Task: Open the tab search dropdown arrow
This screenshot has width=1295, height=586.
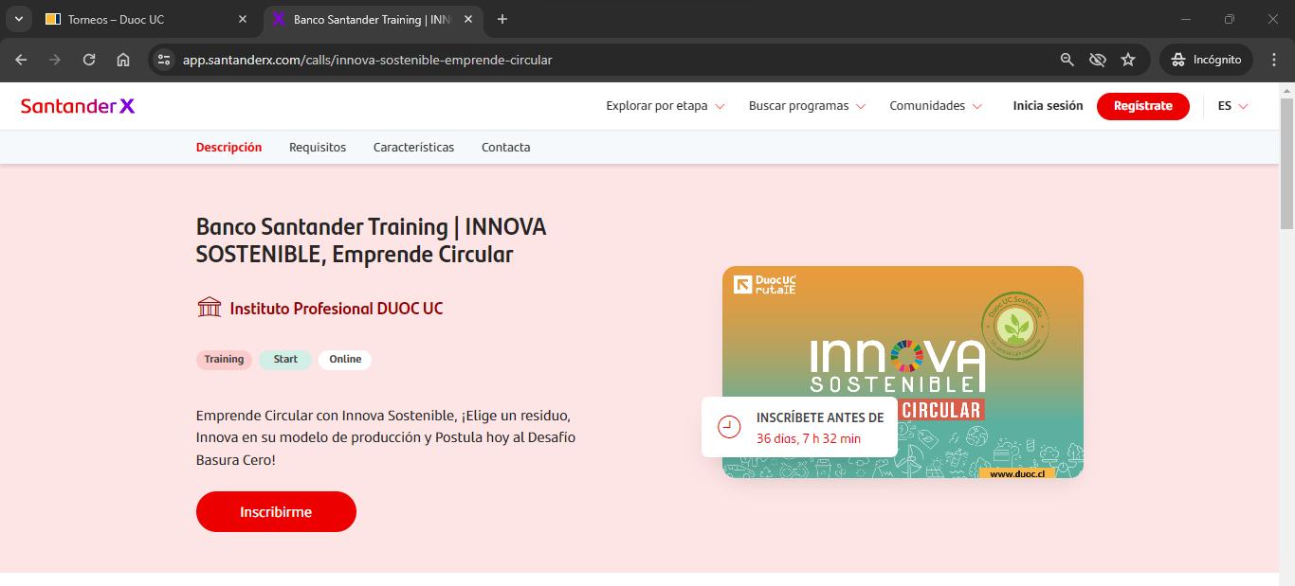Action: (19, 19)
